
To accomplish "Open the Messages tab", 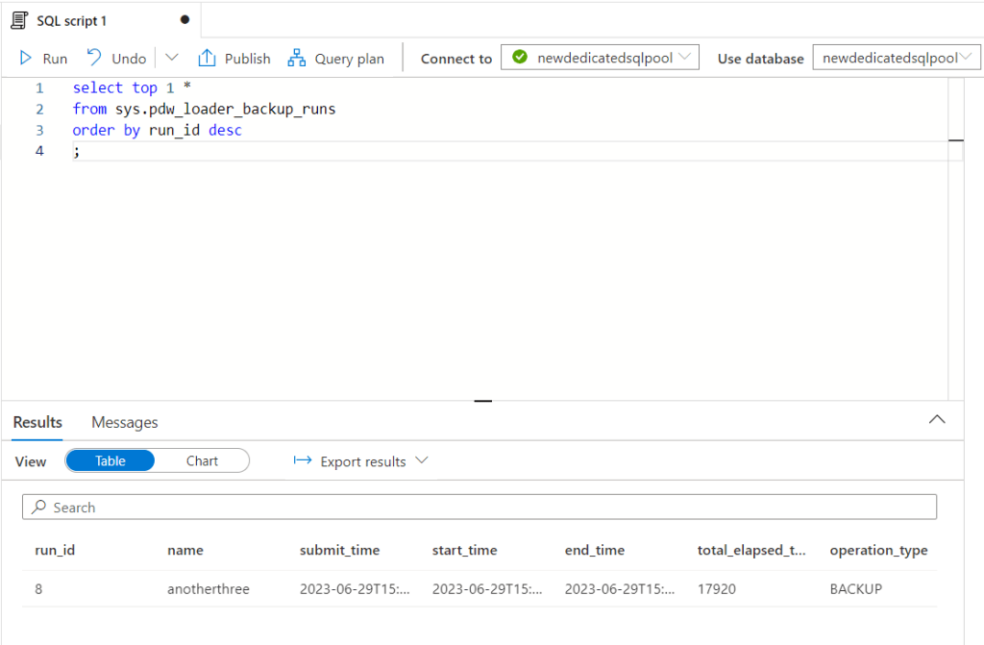I will tap(124, 422).
